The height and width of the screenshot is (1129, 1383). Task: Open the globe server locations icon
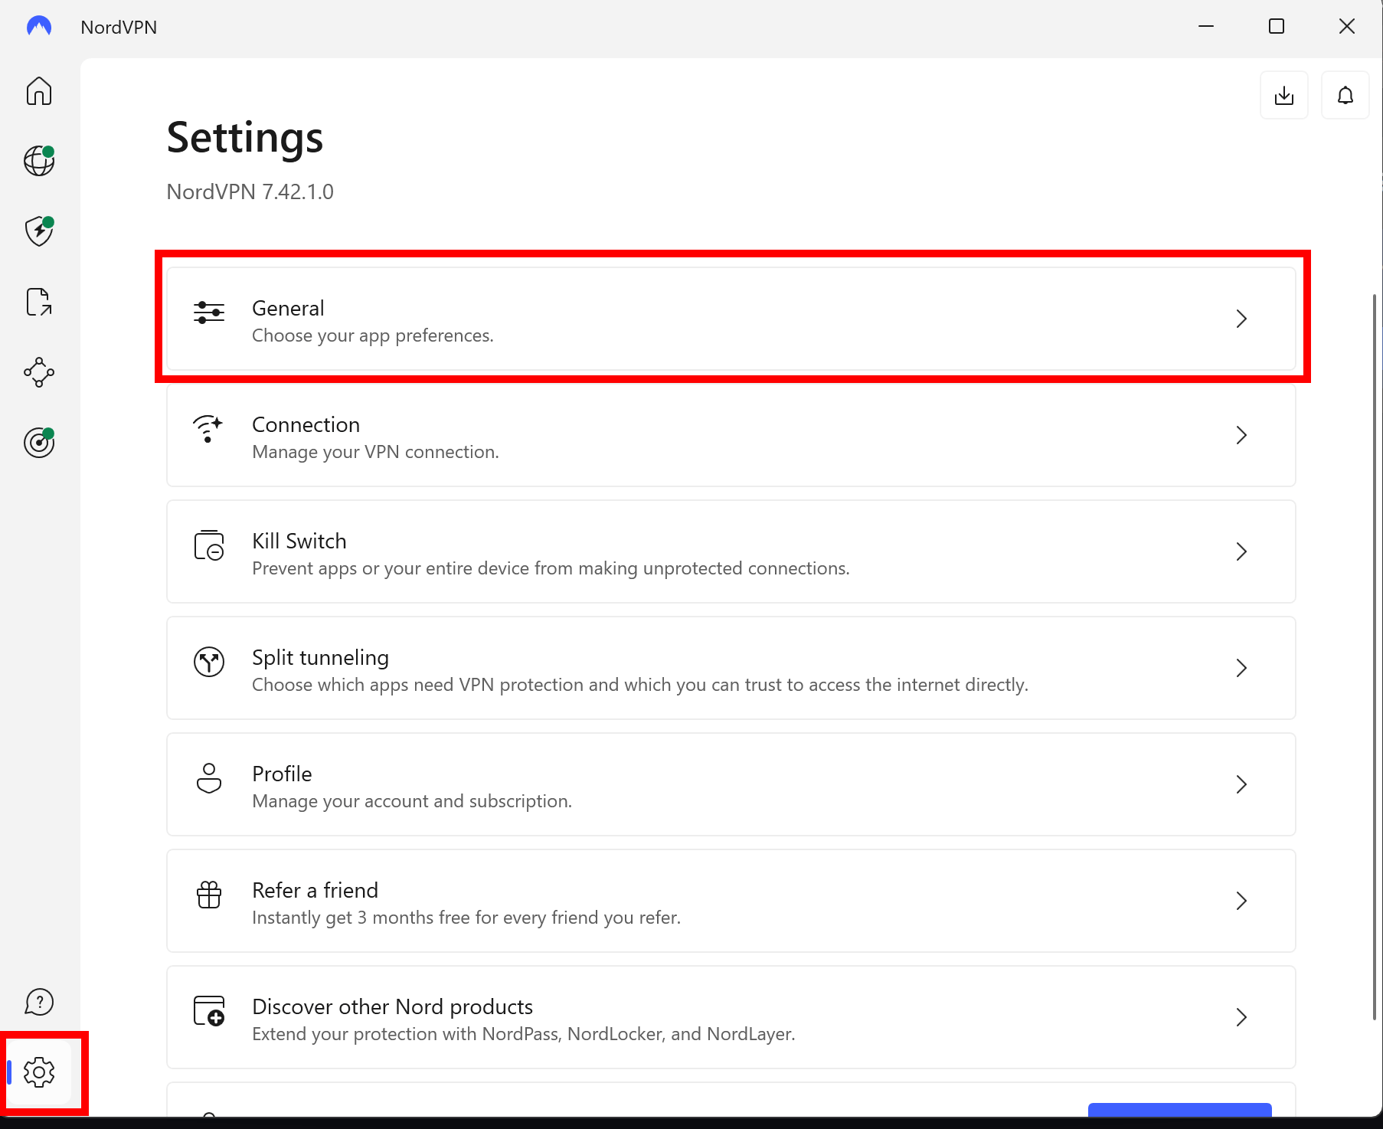point(39,161)
